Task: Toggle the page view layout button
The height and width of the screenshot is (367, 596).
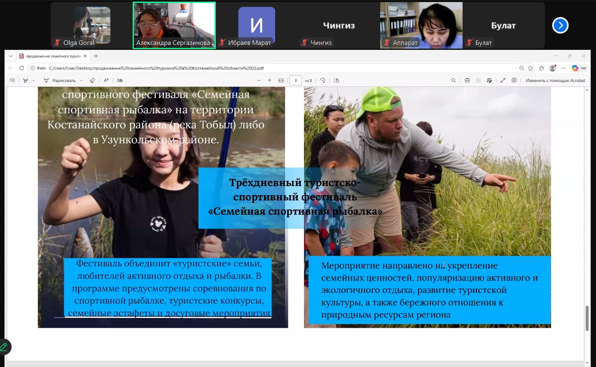Action: tap(336, 80)
